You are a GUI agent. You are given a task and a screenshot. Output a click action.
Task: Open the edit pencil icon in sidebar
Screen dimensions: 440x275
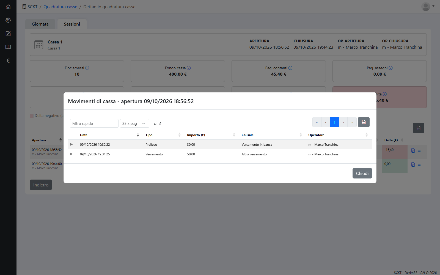pos(8,34)
